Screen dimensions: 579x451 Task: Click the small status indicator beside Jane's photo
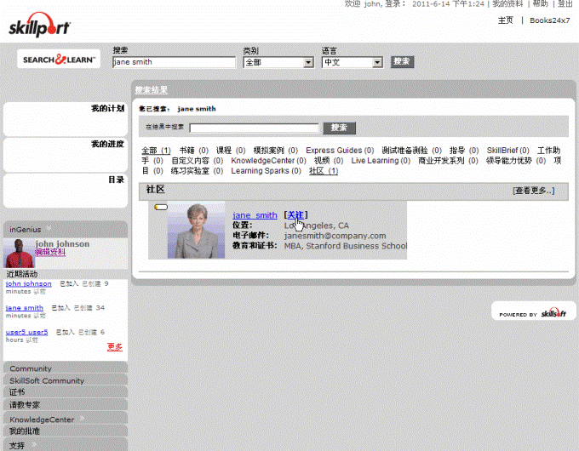click(161, 207)
